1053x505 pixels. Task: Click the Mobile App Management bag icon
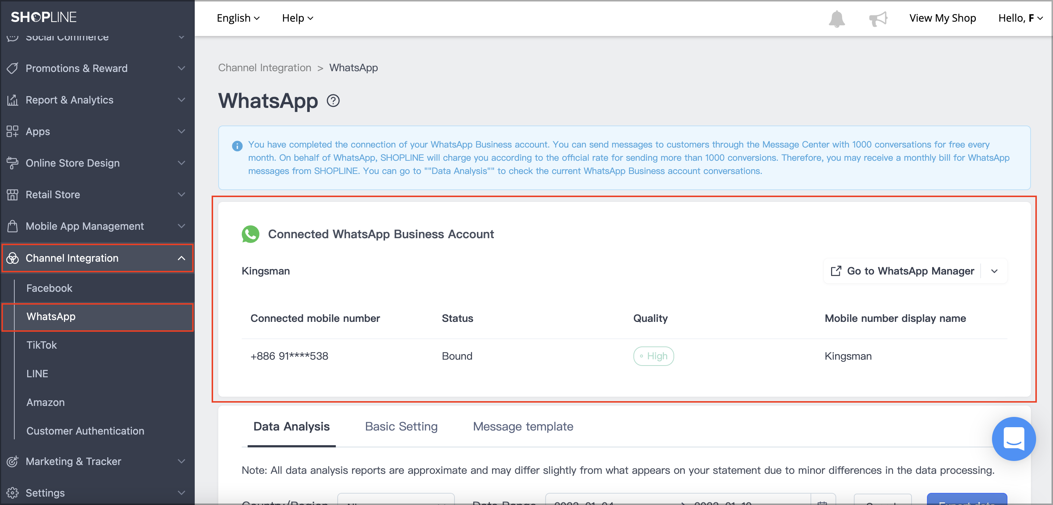[x=12, y=226]
